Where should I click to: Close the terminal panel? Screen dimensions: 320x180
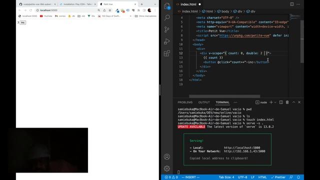point(299,102)
